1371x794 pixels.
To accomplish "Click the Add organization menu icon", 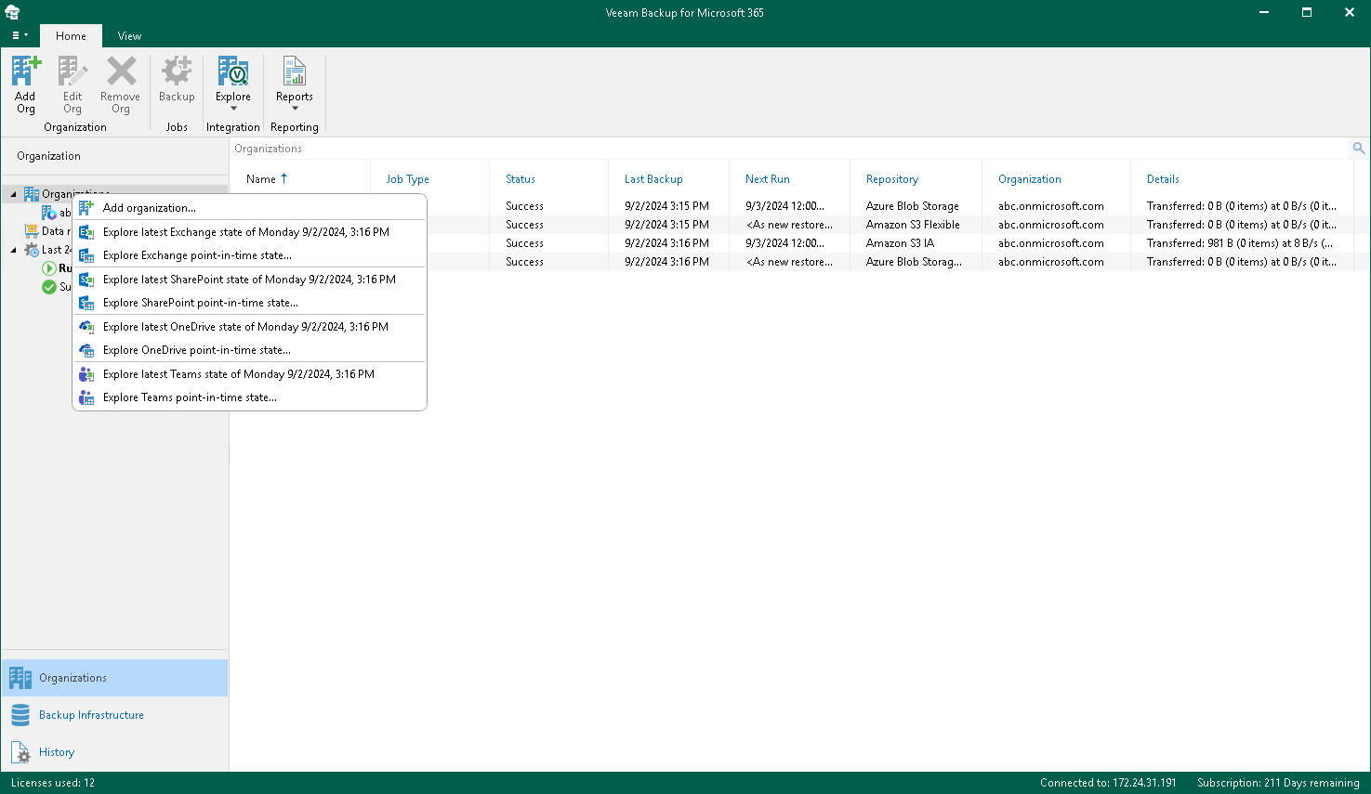I will click(x=86, y=208).
